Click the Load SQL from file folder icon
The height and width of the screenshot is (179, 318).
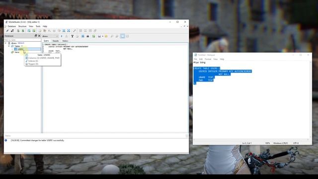(106, 36)
